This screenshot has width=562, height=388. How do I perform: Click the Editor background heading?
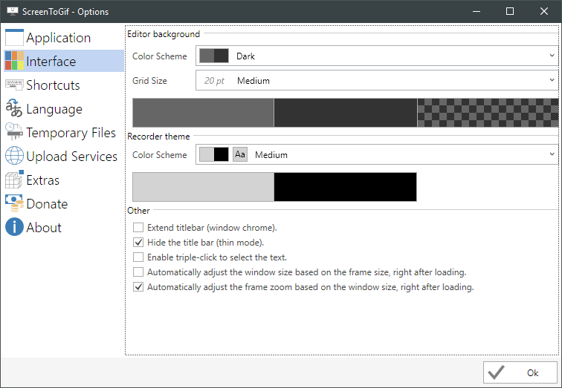tap(164, 34)
